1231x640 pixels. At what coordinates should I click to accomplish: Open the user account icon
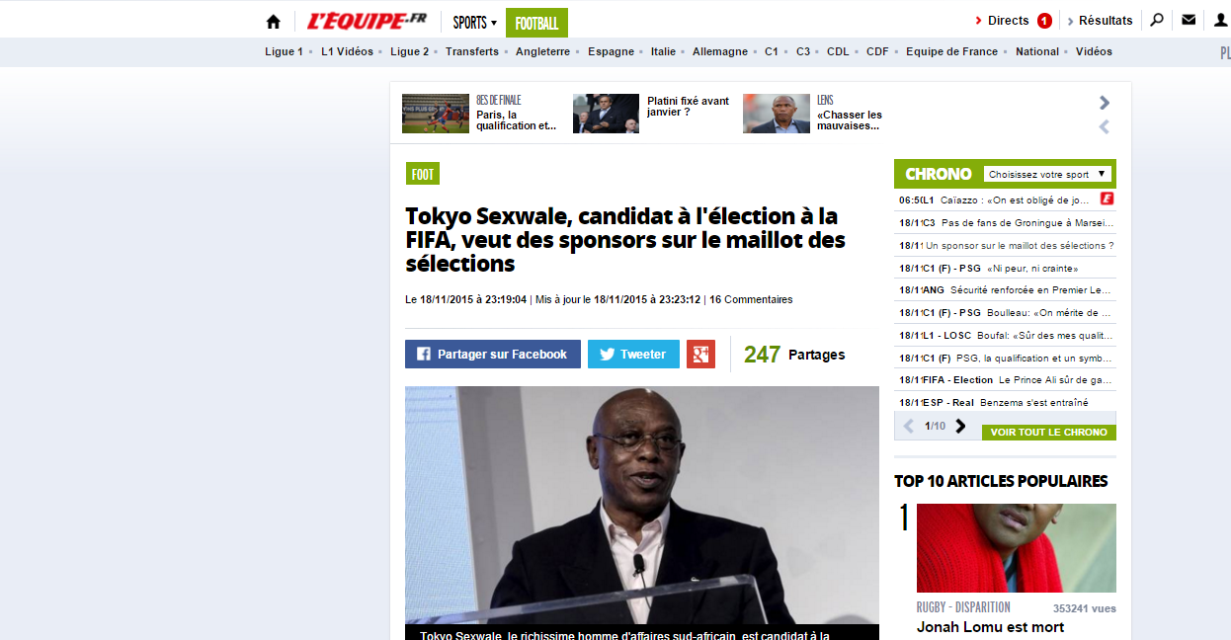pos(1221,20)
